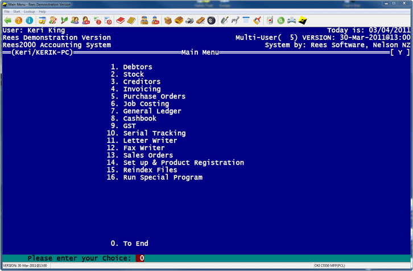Viewport: 413px width, 271px height.
Task: Click the paintbrush icon in toolbar
Action: (x=257, y=20)
